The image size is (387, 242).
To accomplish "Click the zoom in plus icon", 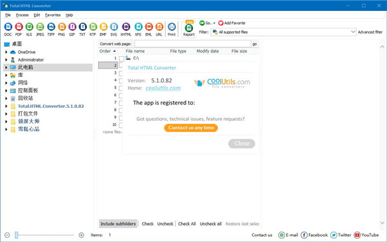I will [81, 235].
